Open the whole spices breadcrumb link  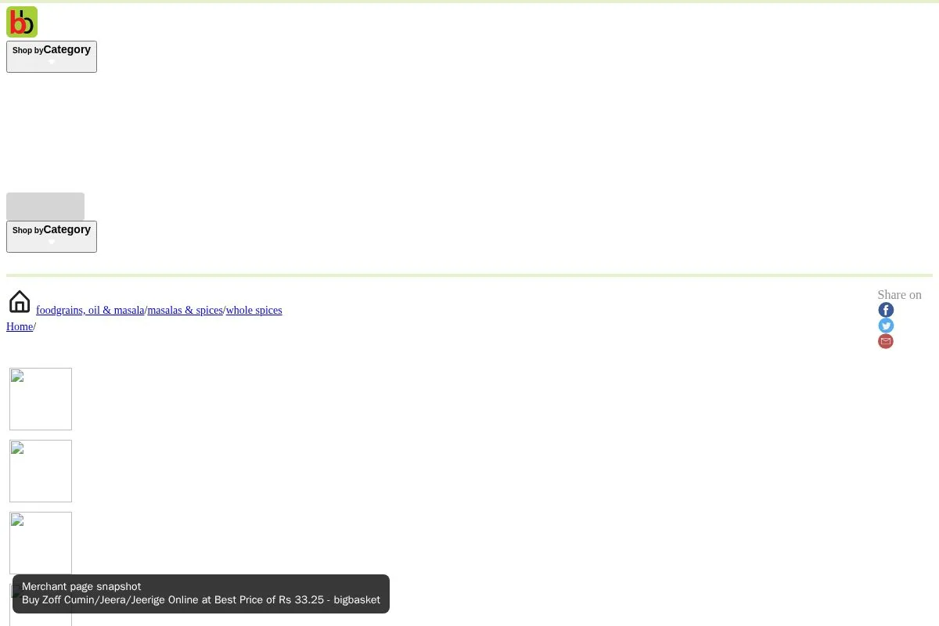pos(254,311)
